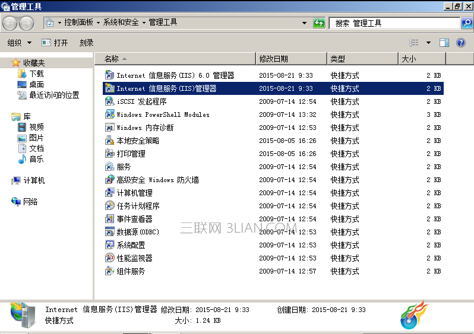Open 视频 library

(x=37, y=127)
